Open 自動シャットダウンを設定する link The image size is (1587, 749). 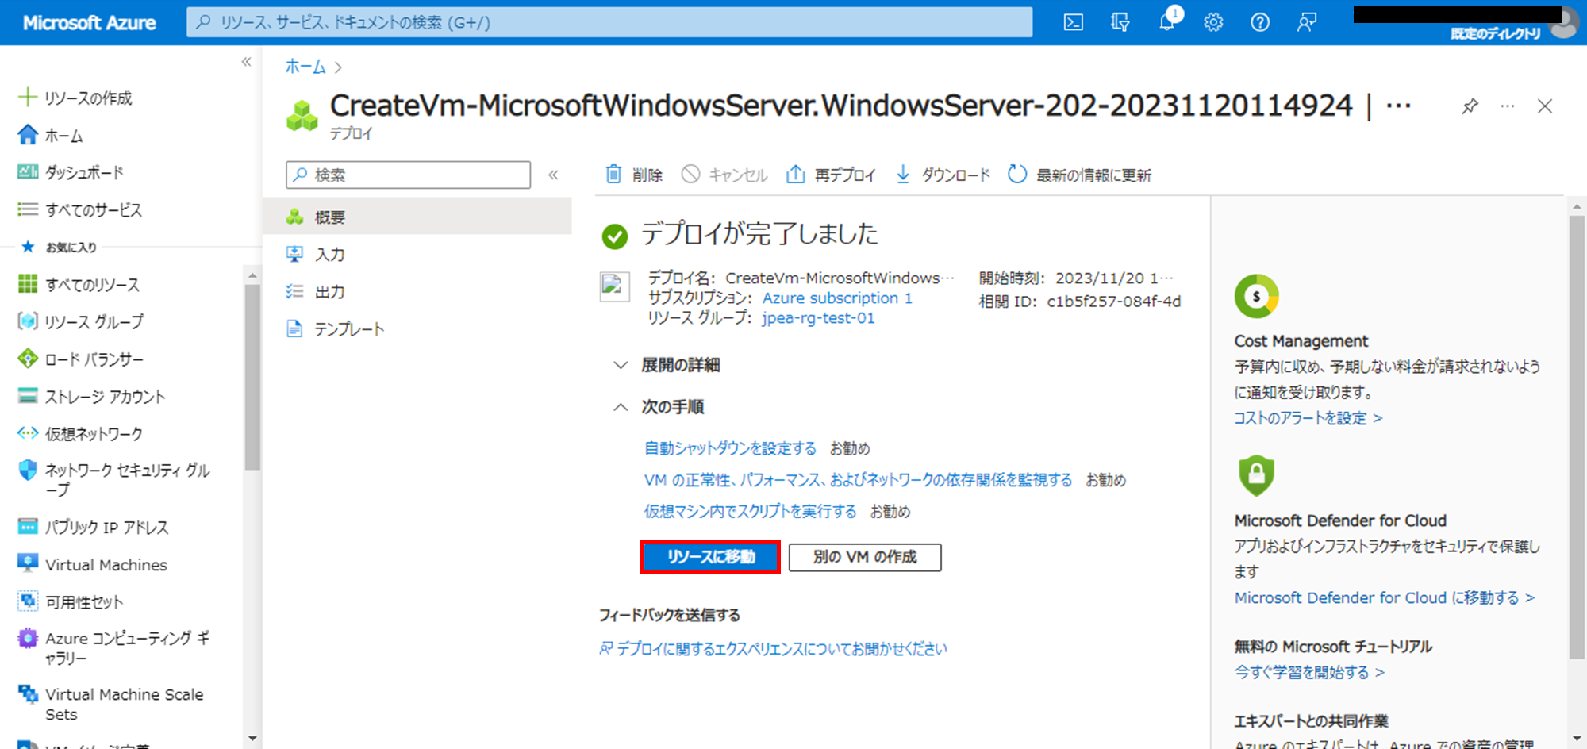click(730, 448)
